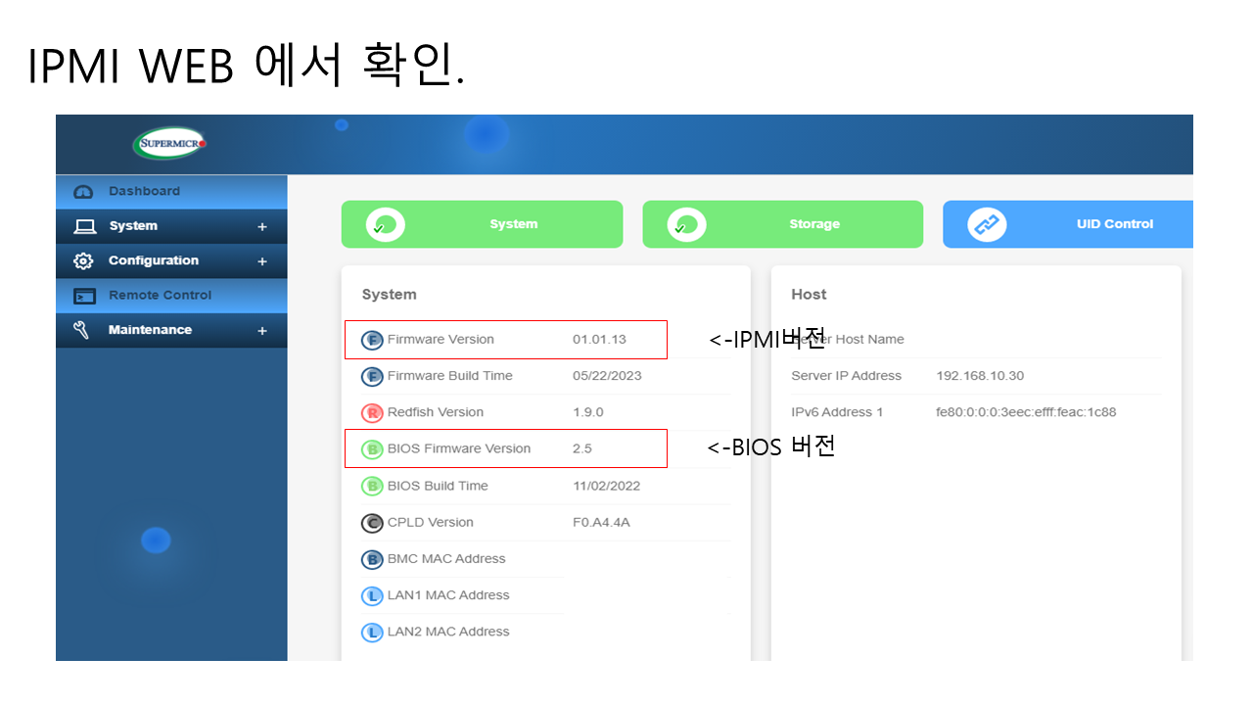Click the green Storage status button
The image size is (1253, 705).
coord(782,224)
